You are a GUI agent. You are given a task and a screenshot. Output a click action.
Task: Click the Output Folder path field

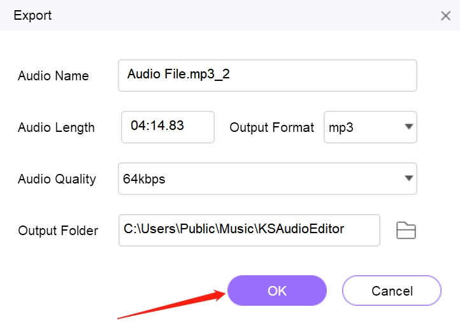click(249, 230)
